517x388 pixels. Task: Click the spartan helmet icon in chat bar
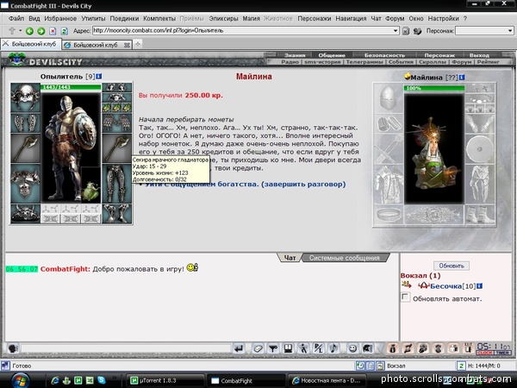tap(368, 348)
